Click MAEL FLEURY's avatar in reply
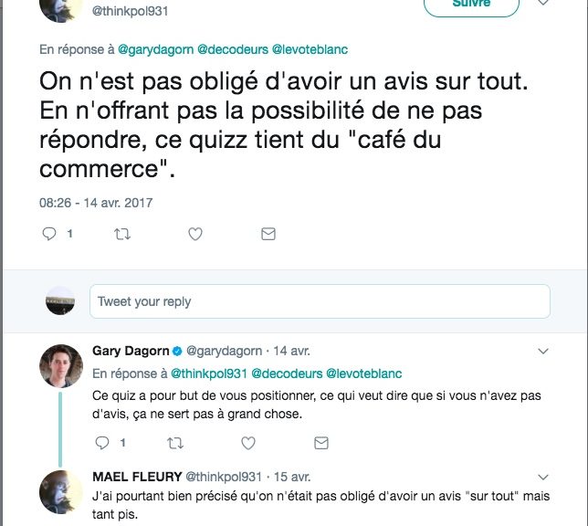 point(61,492)
